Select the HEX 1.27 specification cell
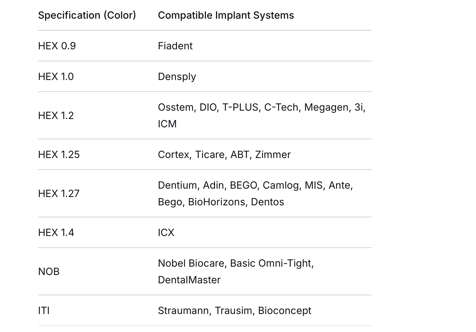 pyautogui.click(x=59, y=194)
